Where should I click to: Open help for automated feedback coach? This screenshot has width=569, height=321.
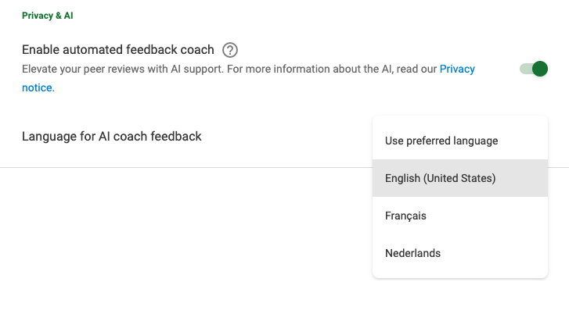pyautogui.click(x=230, y=50)
